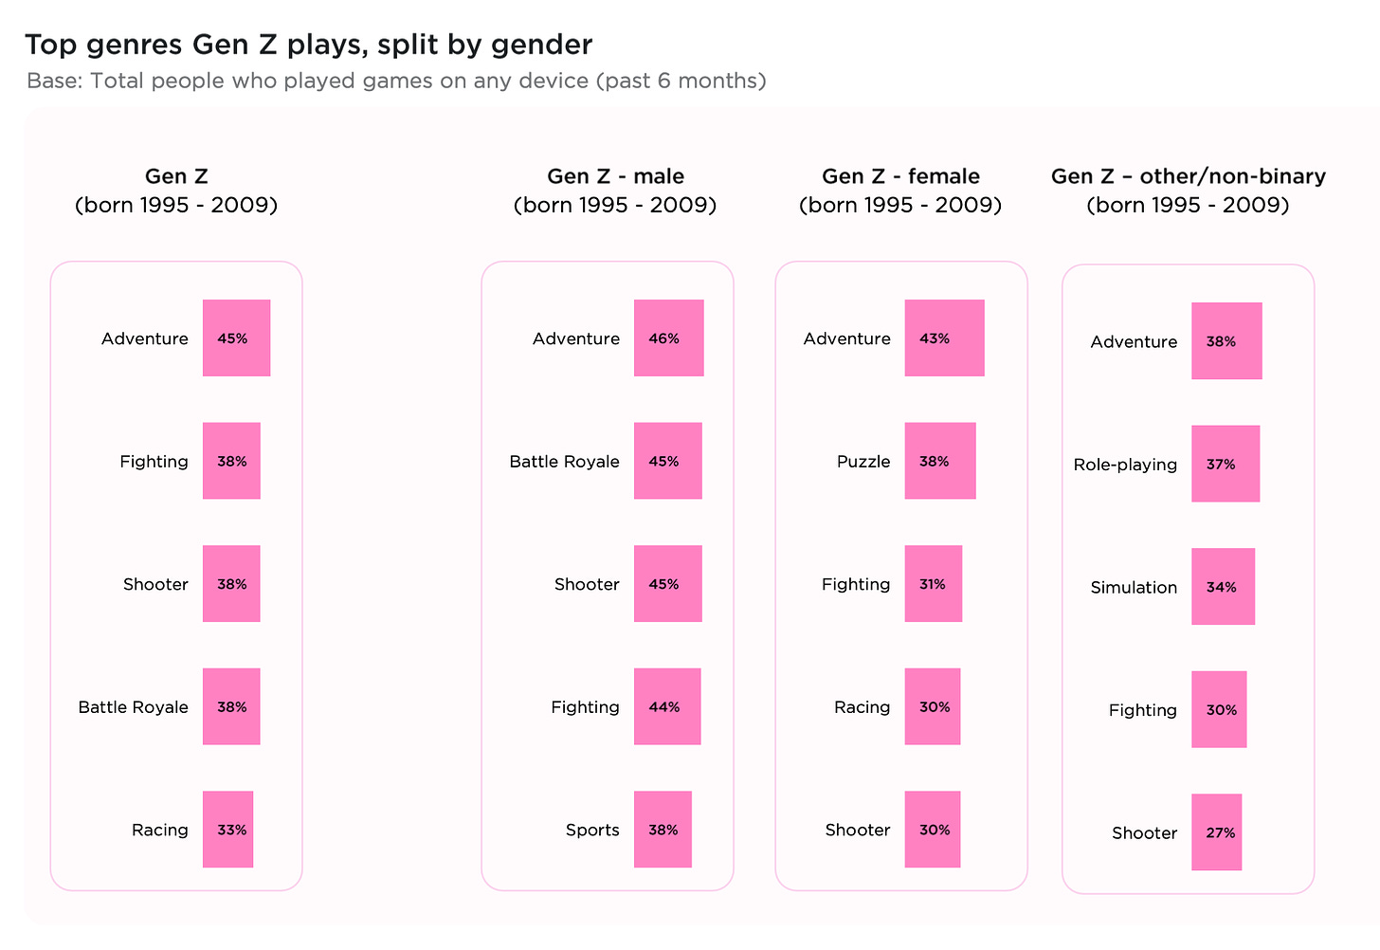Viewport: 1380px width, 950px height.
Task: Click the non-binary Role-playing 37% bar
Action: [x=1226, y=464]
